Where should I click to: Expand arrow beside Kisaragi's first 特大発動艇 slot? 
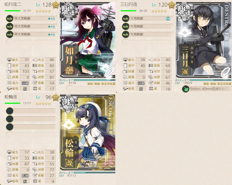pos(56,16)
